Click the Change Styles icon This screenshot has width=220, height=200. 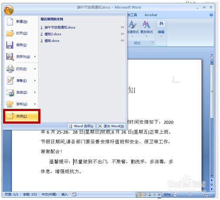point(146,24)
